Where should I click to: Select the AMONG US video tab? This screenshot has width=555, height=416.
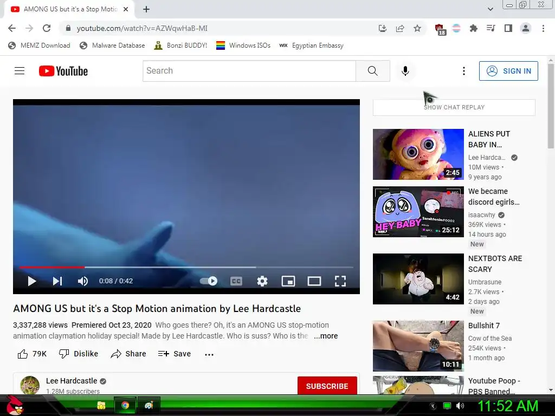point(70,9)
